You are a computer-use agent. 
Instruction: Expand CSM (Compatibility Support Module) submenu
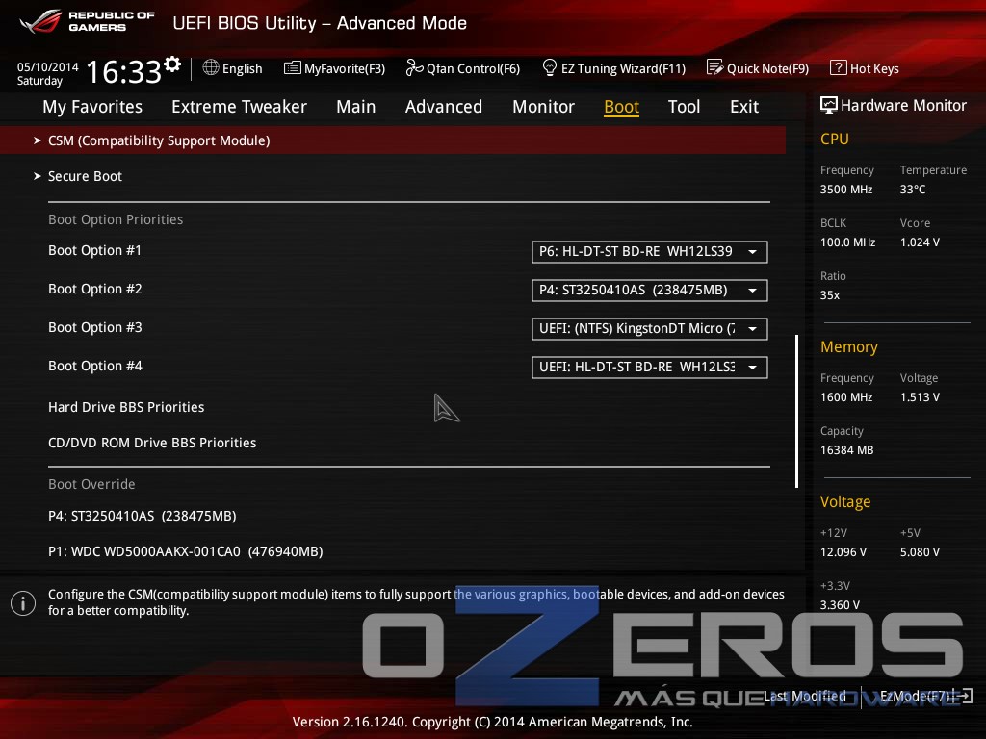[x=393, y=140]
